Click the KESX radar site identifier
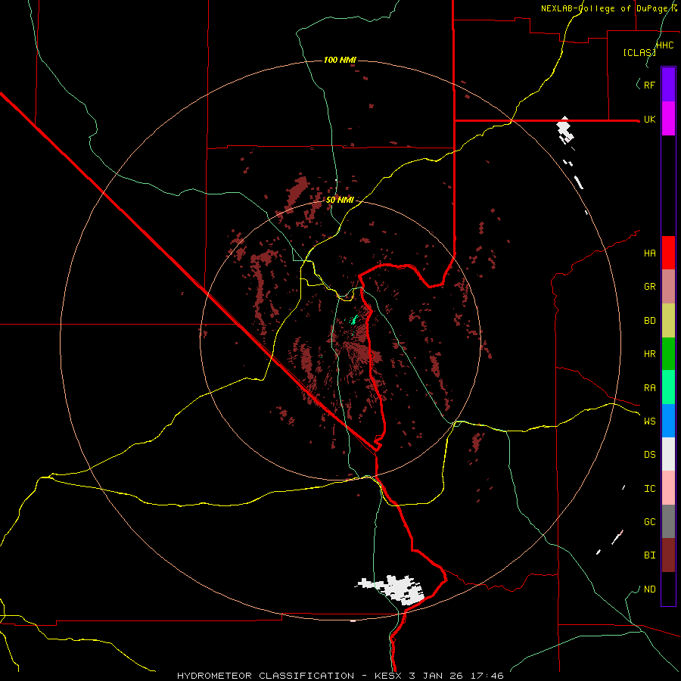681x681 pixels. 387,676
